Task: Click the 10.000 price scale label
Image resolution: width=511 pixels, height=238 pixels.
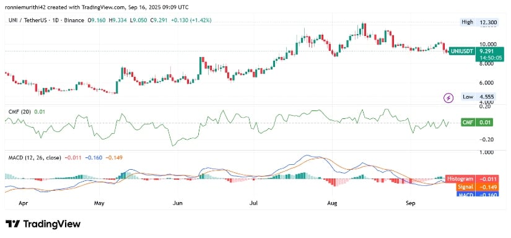Action: pos(488,44)
